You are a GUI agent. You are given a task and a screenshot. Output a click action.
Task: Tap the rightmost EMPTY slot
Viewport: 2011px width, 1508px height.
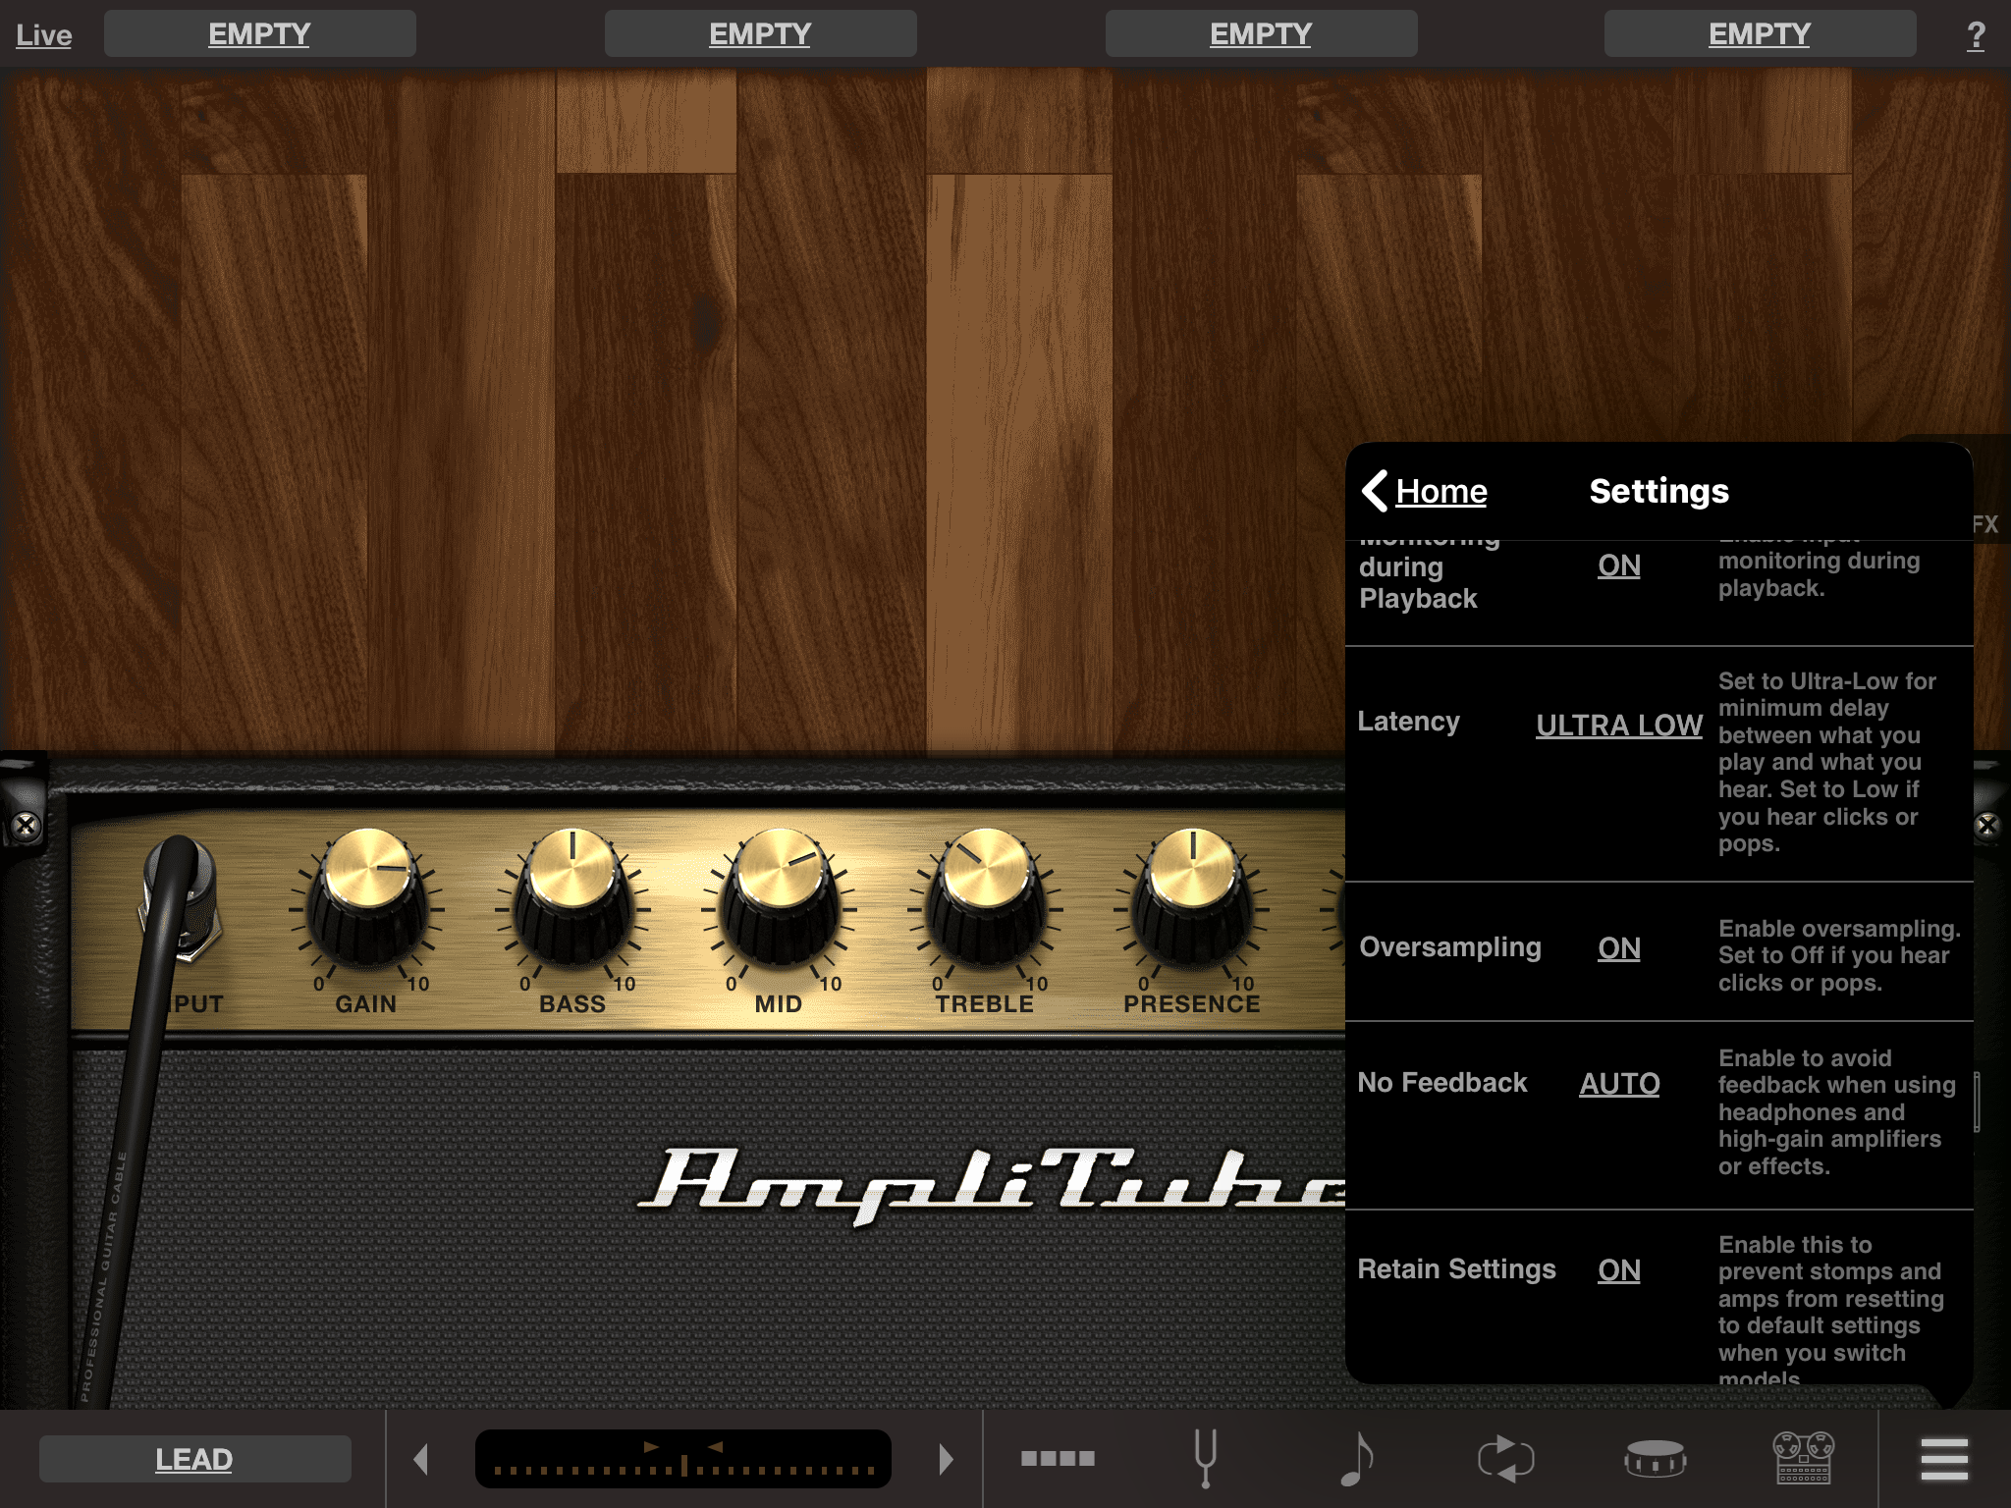pyautogui.click(x=1760, y=32)
